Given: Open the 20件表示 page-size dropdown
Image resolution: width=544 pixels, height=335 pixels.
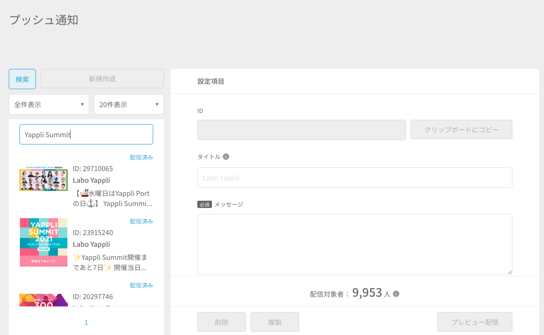Looking at the screenshot, I should [128, 104].
